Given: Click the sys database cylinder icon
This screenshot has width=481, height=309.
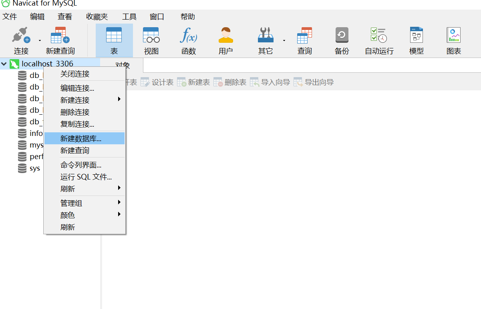Looking at the screenshot, I should [22, 168].
